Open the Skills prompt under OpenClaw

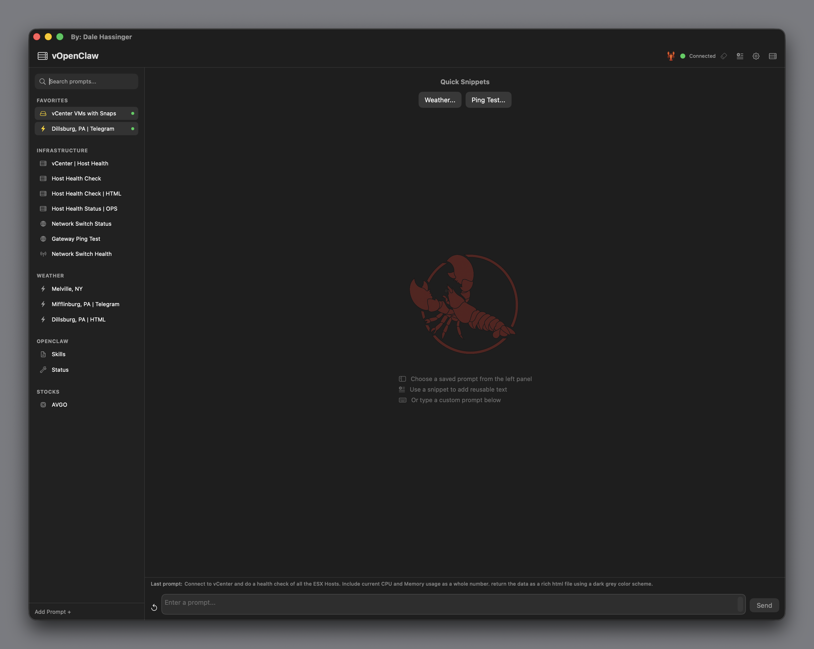59,354
